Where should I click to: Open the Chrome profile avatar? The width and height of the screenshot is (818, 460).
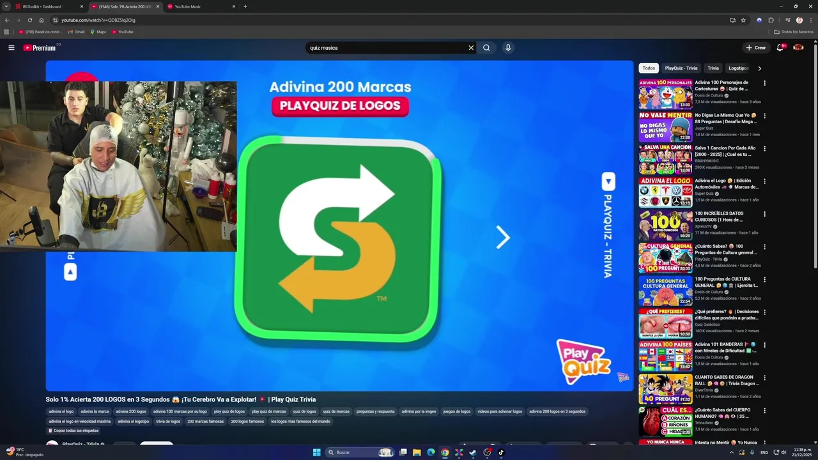point(799,20)
